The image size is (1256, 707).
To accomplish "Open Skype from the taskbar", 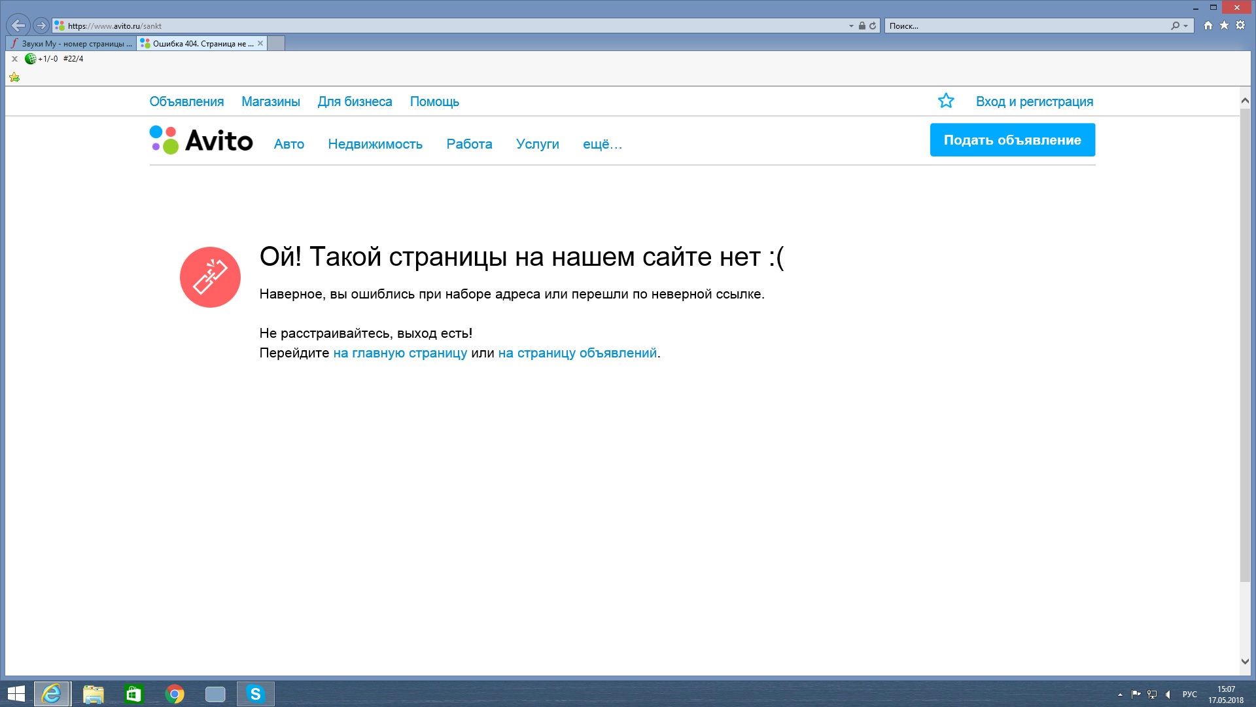I will pos(255,694).
